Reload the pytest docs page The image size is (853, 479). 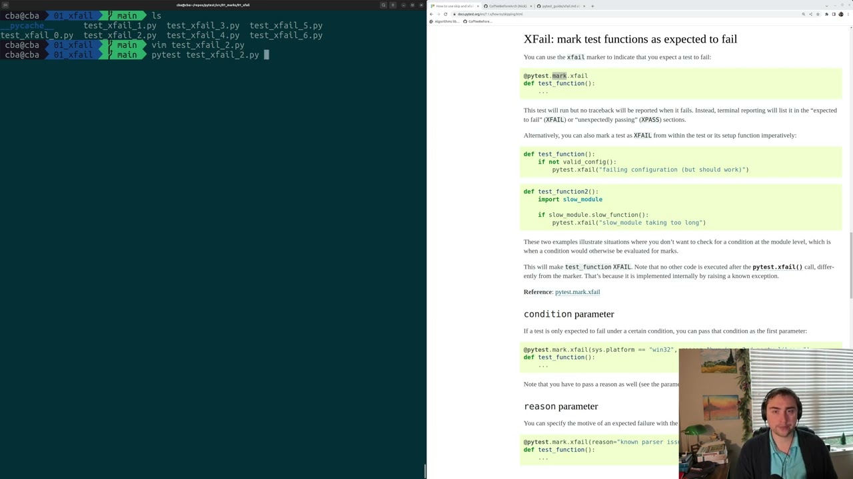pos(445,14)
